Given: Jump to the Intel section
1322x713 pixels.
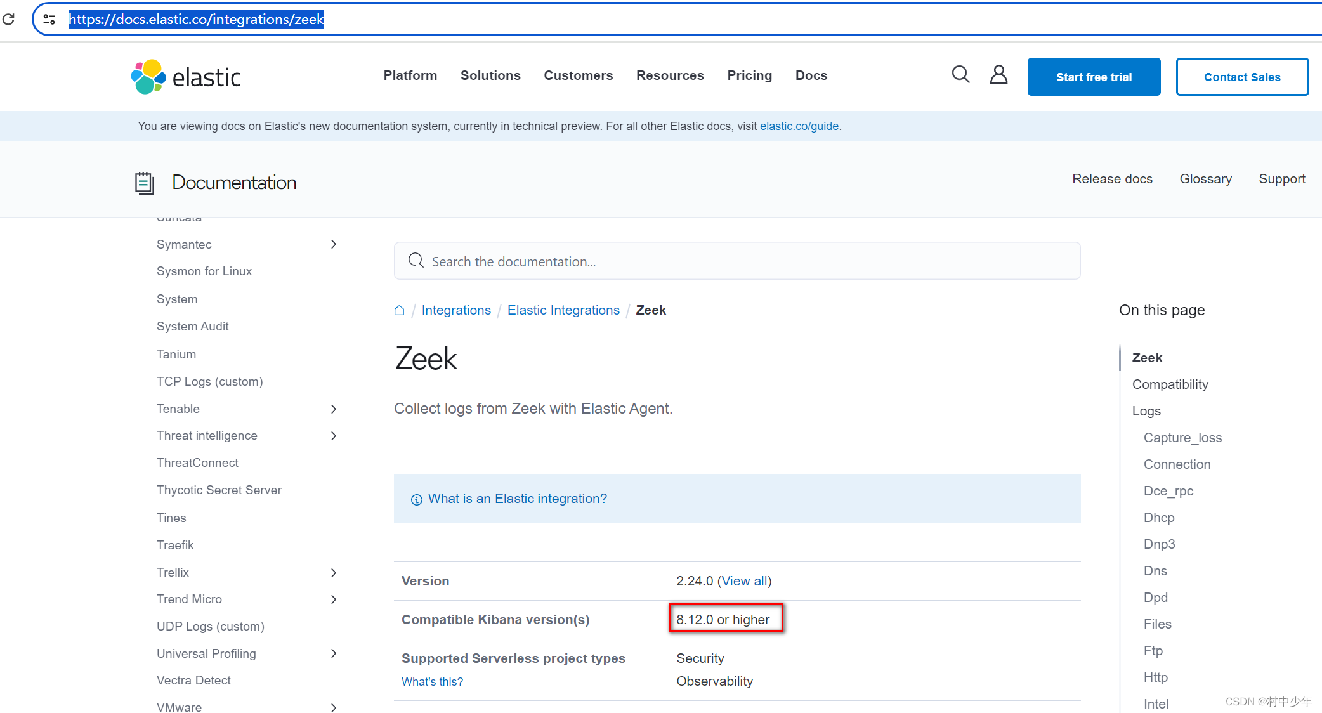Looking at the screenshot, I should pos(1156,704).
